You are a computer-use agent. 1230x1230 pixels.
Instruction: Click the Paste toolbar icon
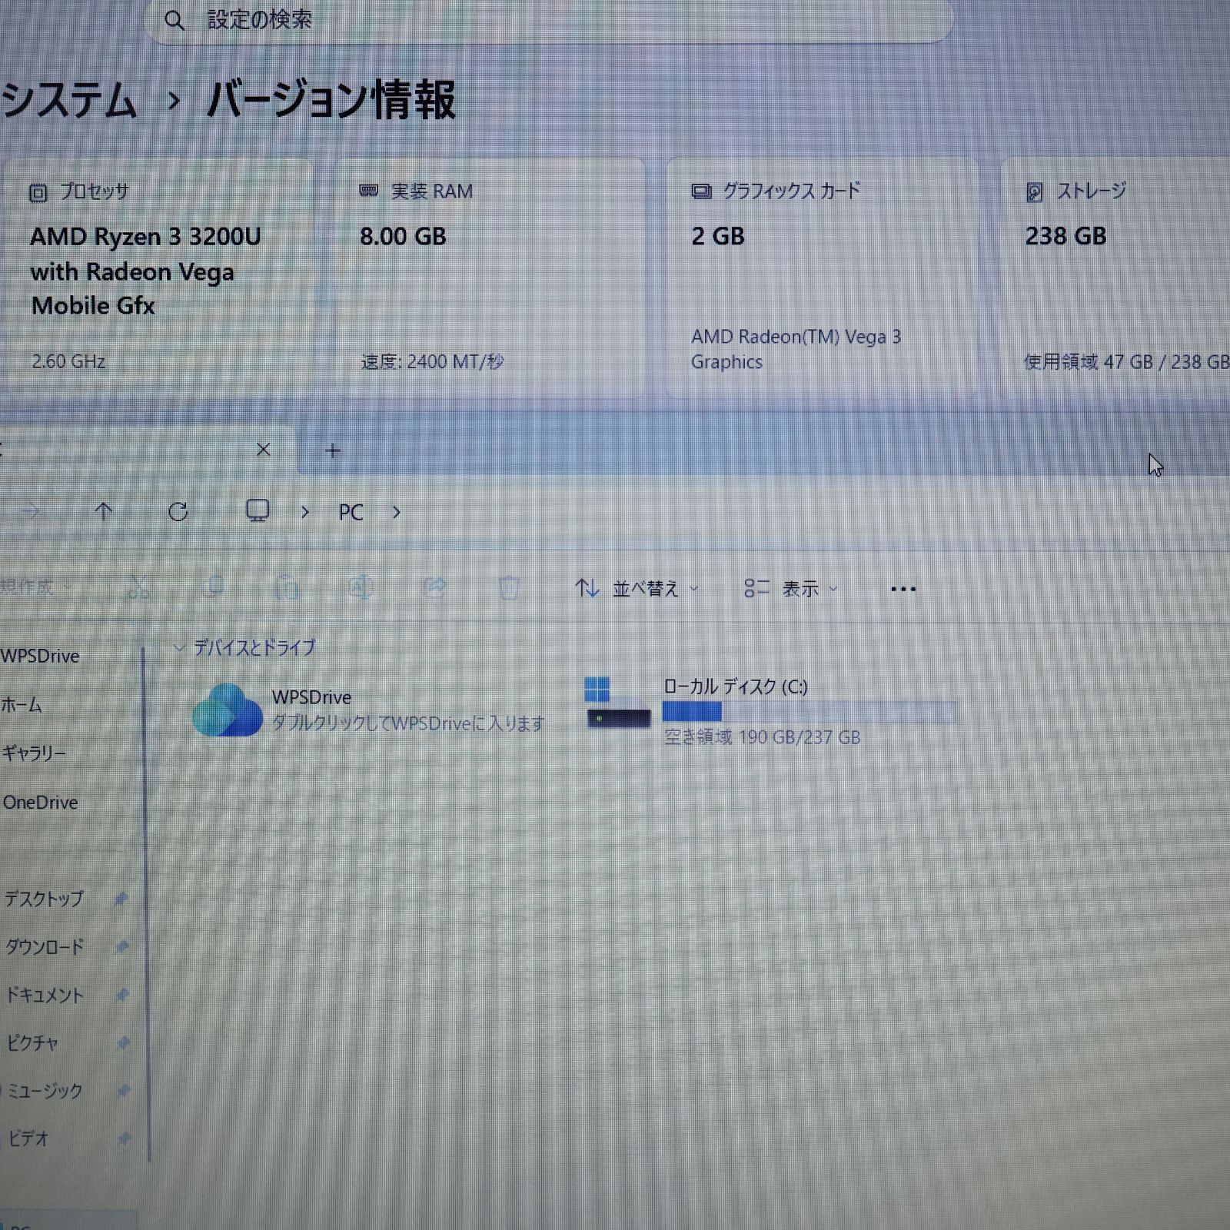[287, 588]
